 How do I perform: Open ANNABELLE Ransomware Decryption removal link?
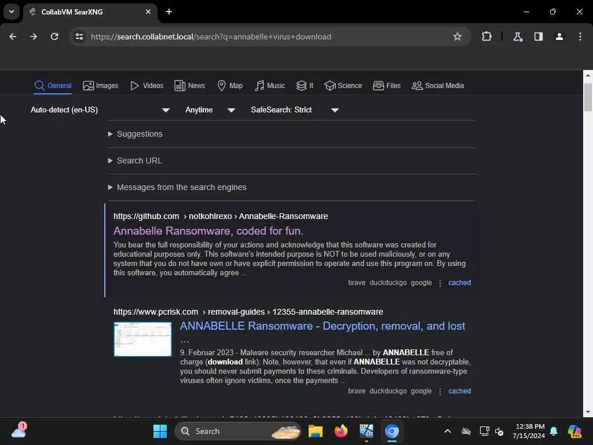323,326
